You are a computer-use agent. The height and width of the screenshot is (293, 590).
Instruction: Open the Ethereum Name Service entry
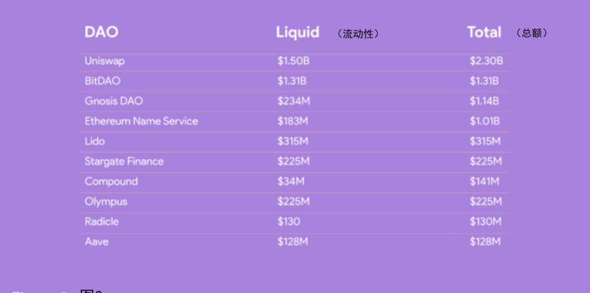[x=141, y=121]
